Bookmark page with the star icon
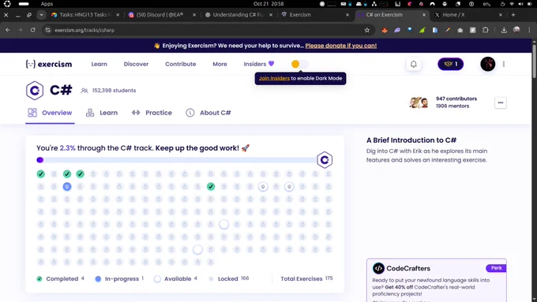 366,30
